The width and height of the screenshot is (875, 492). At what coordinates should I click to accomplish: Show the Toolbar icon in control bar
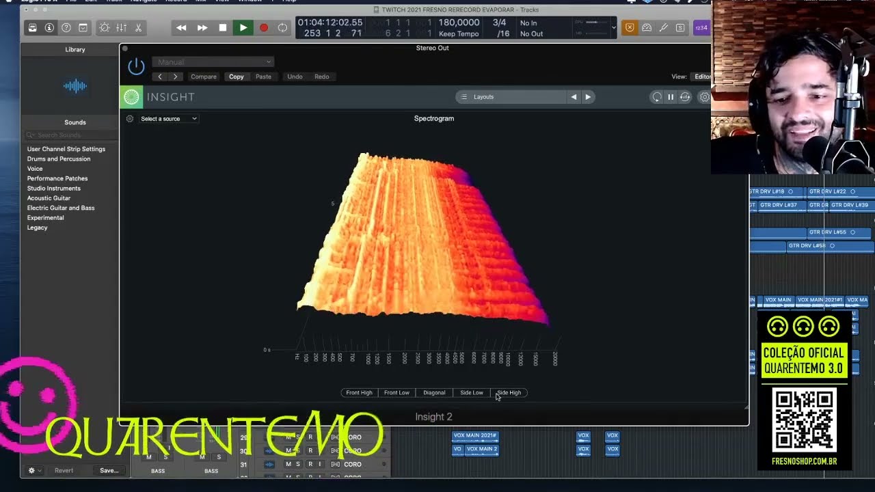point(83,28)
